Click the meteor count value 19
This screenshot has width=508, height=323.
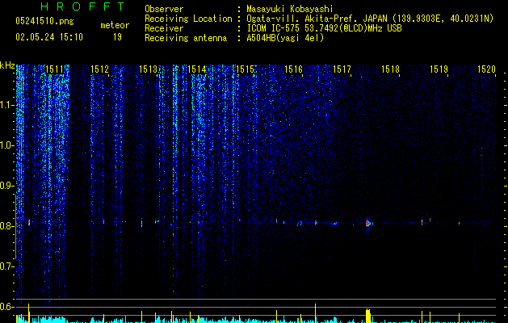(x=117, y=37)
